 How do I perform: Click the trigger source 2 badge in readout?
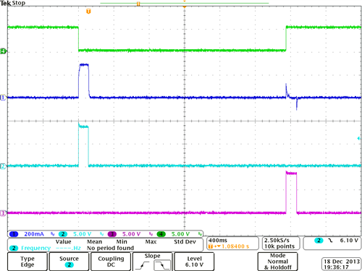(x=319, y=241)
